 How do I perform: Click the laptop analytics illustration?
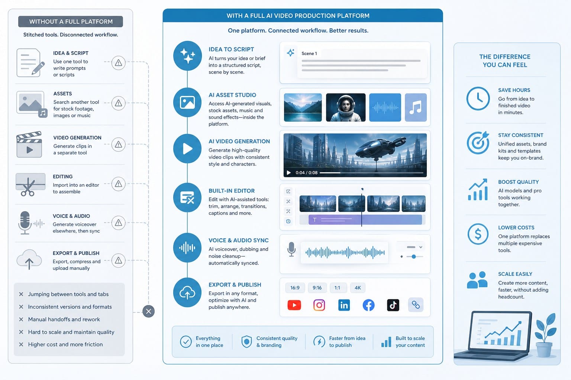[493, 336]
